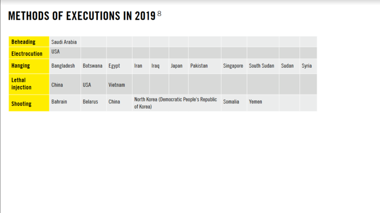The width and height of the screenshot is (380, 213).
Task: Select Vietnam in the Lethal injection row
Action: click(117, 85)
